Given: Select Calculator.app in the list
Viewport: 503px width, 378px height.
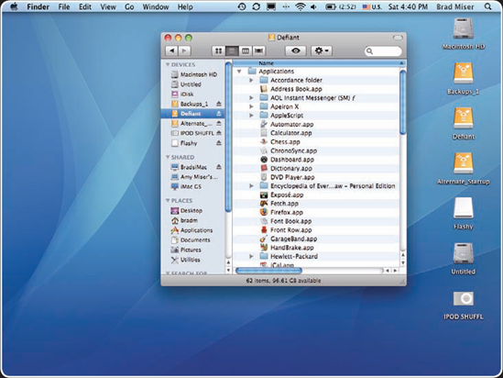Looking at the screenshot, I should (x=316, y=133).
